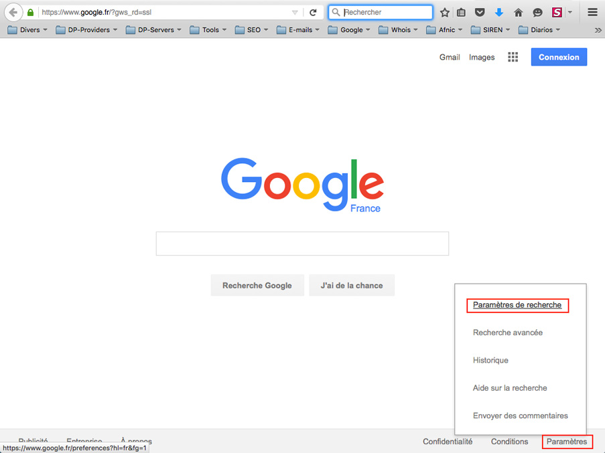Go to the Firefox home page icon
The width and height of the screenshot is (605, 453).
[518, 12]
